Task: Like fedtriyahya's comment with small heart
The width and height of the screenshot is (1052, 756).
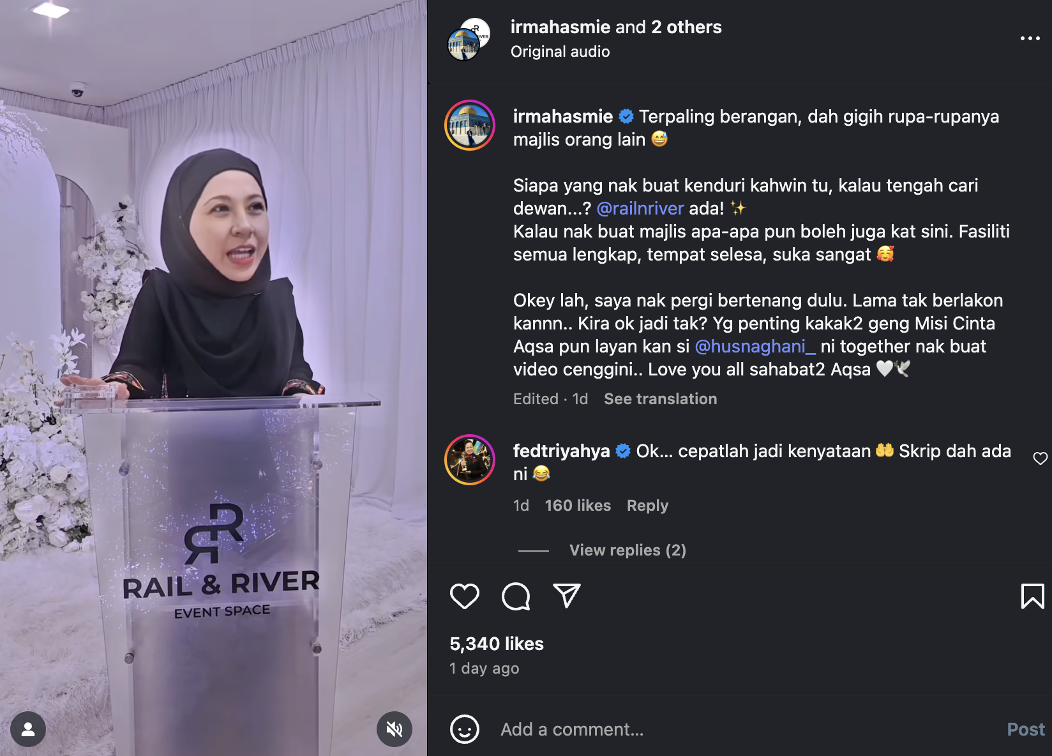Action: [1041, 458]
